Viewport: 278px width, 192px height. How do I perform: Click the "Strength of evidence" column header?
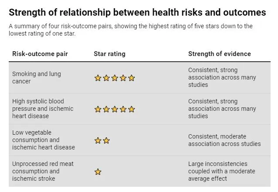[x=220, y=54]
